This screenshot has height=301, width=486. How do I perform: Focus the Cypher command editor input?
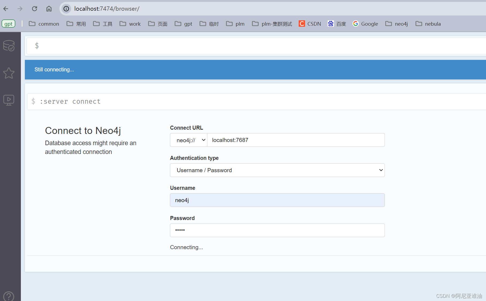[x=256, y=46]
